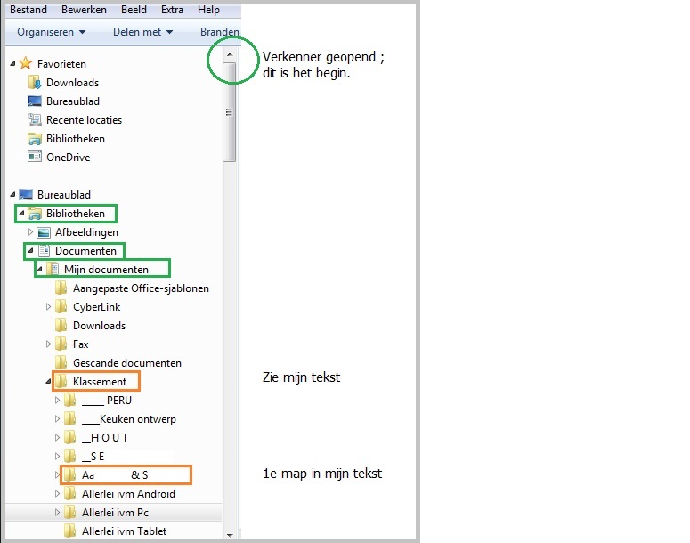Open the Bestand menu
The image size is (690, 543).
tap(28, 10)
